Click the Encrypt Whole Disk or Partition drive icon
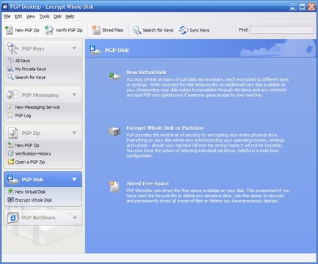This screenshot has height=264, width=318. pos(115,131)
